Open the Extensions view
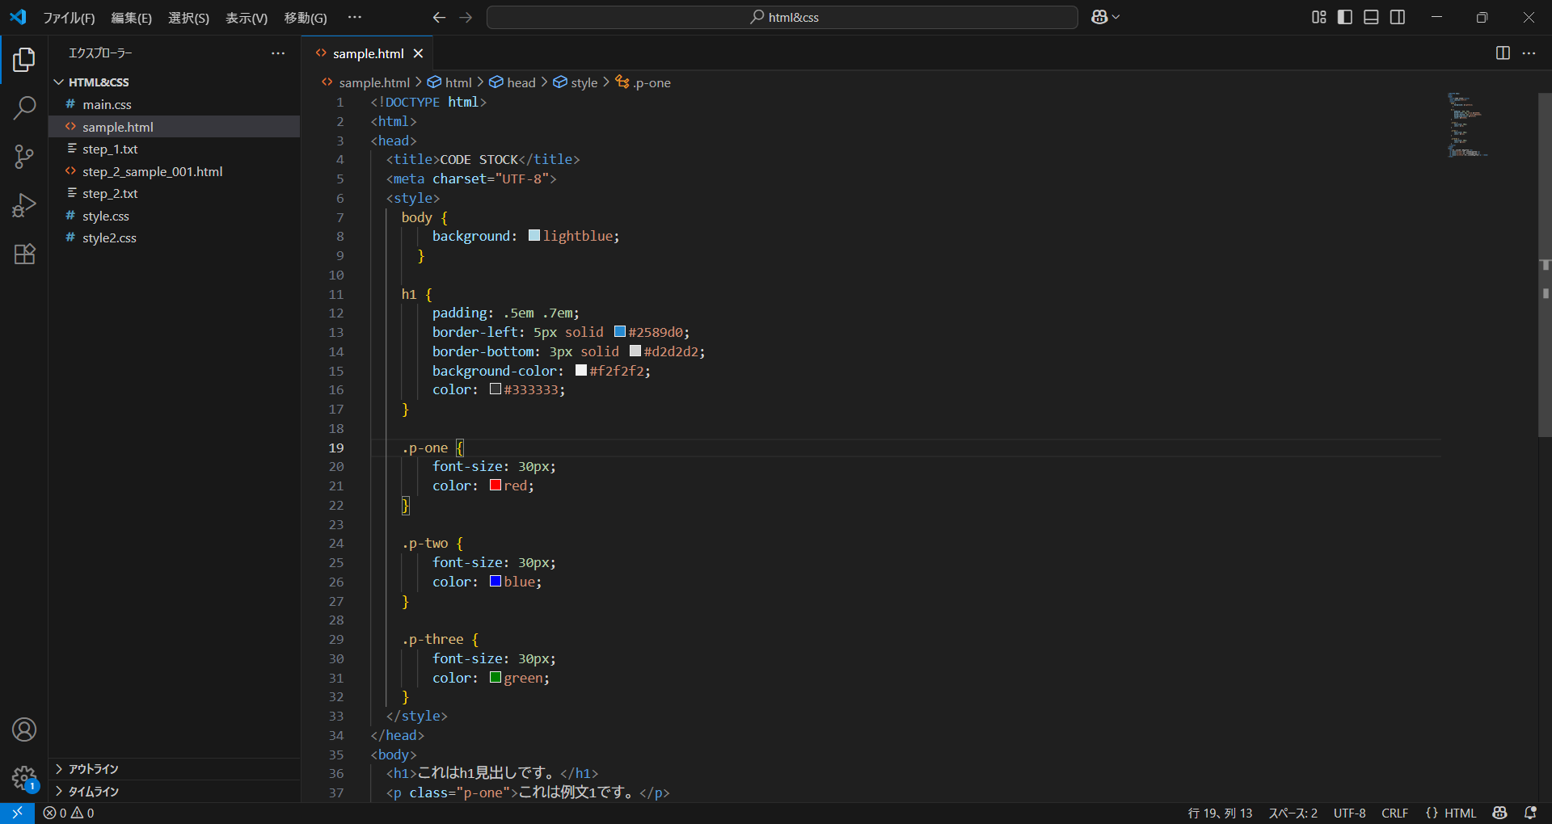This screenshot has height=824, width=1552. pyautogui.click(x=24, y=254)
